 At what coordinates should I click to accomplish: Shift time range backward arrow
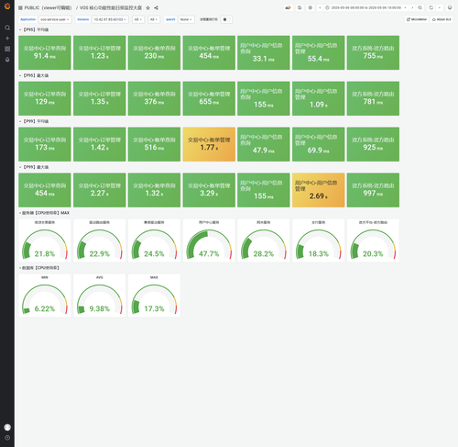click(x=320, y=7)
